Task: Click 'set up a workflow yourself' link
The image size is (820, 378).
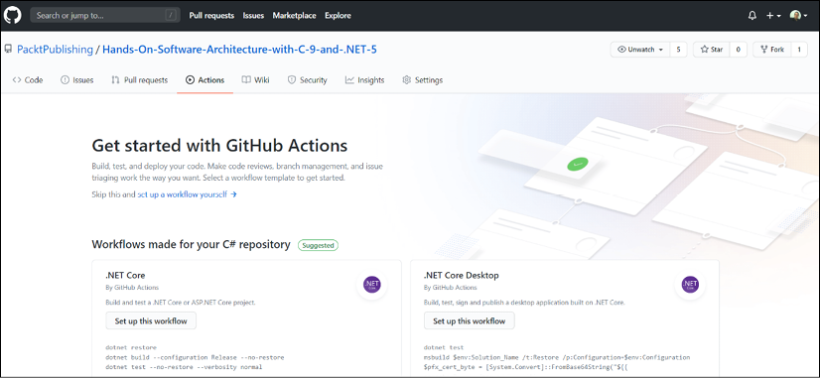Action: click(187, 194)
